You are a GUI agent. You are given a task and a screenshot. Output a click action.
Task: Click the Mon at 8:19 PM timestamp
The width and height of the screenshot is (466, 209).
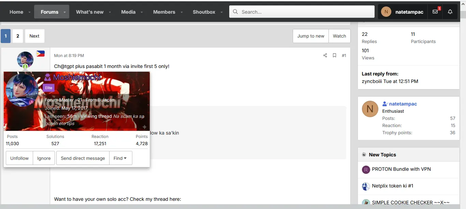point(69,55)
